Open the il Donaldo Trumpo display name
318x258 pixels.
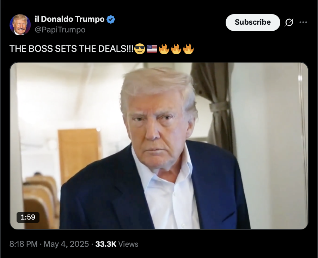(69, 19)
